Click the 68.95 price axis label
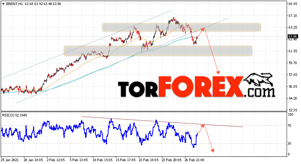The width and height of the screenshot is (301, 164). (x=293, y=4)
